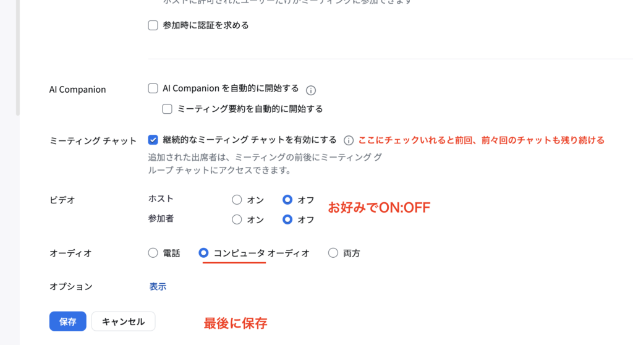Open the AI Companion auto-start info icon
Viewport: 633px width, 345px height.
pyautogui.click(x=310, y=90)
